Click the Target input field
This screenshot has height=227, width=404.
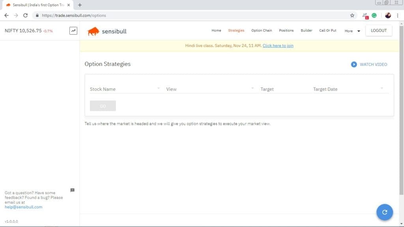(282, 89)
